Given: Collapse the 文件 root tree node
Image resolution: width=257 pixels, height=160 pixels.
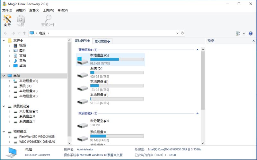Looking at the screenshot, I should 4,40.
